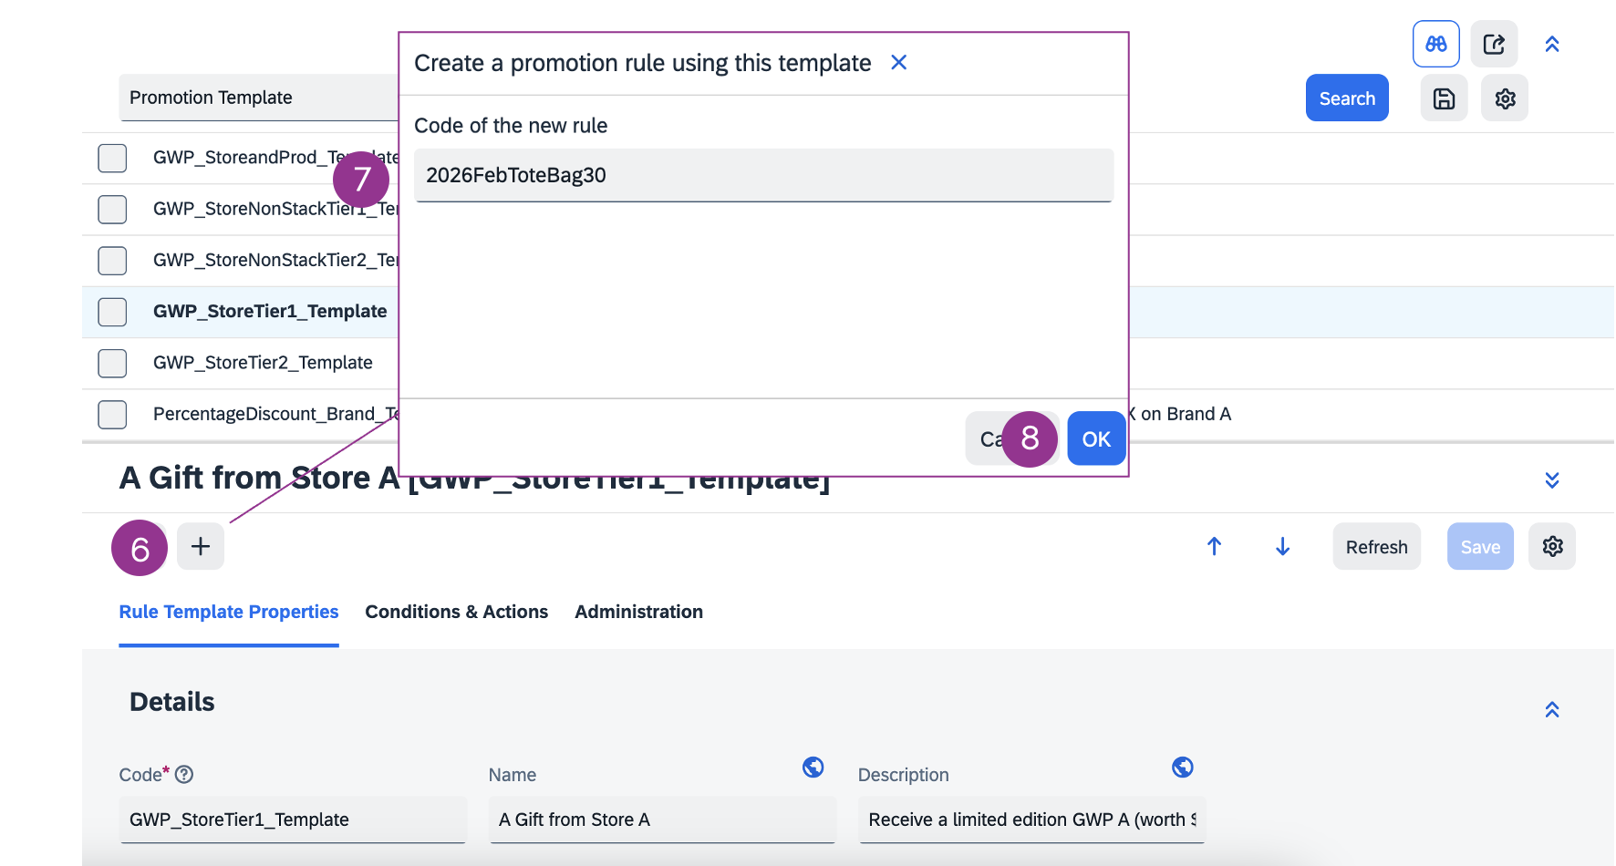Image resolution: width=1616 pixels, height=866 pixels.
Task: Open the Administration tab
Action: (x=638, y=612)
